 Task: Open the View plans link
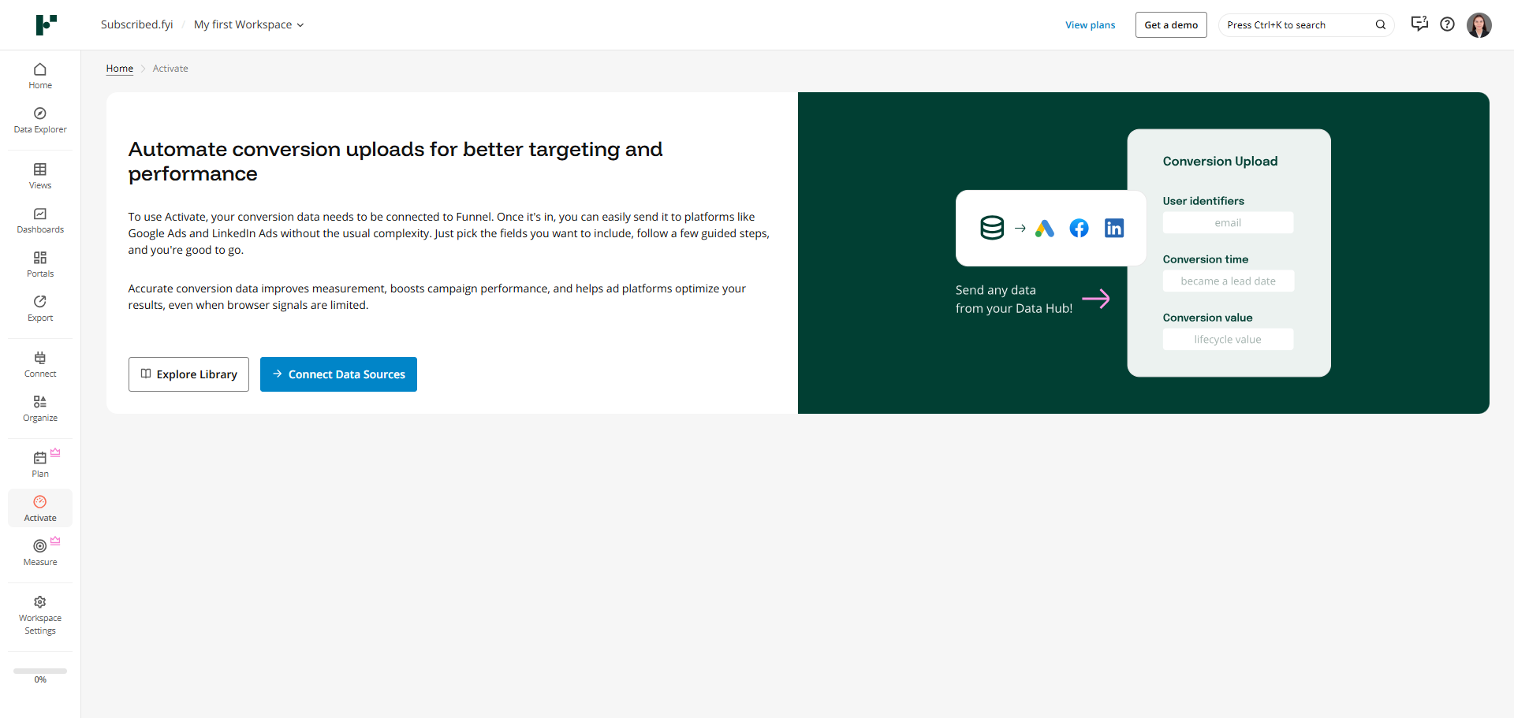coord(1090,25)
